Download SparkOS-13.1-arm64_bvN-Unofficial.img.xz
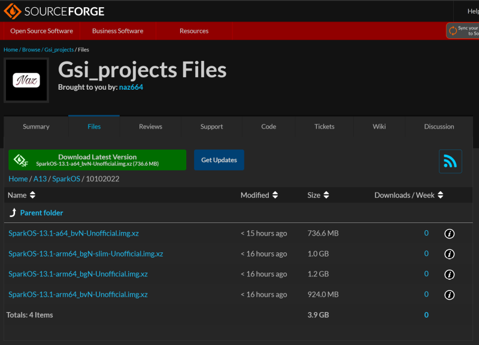Viewport: 479px width, 345px height. click(x=78, y=295)
